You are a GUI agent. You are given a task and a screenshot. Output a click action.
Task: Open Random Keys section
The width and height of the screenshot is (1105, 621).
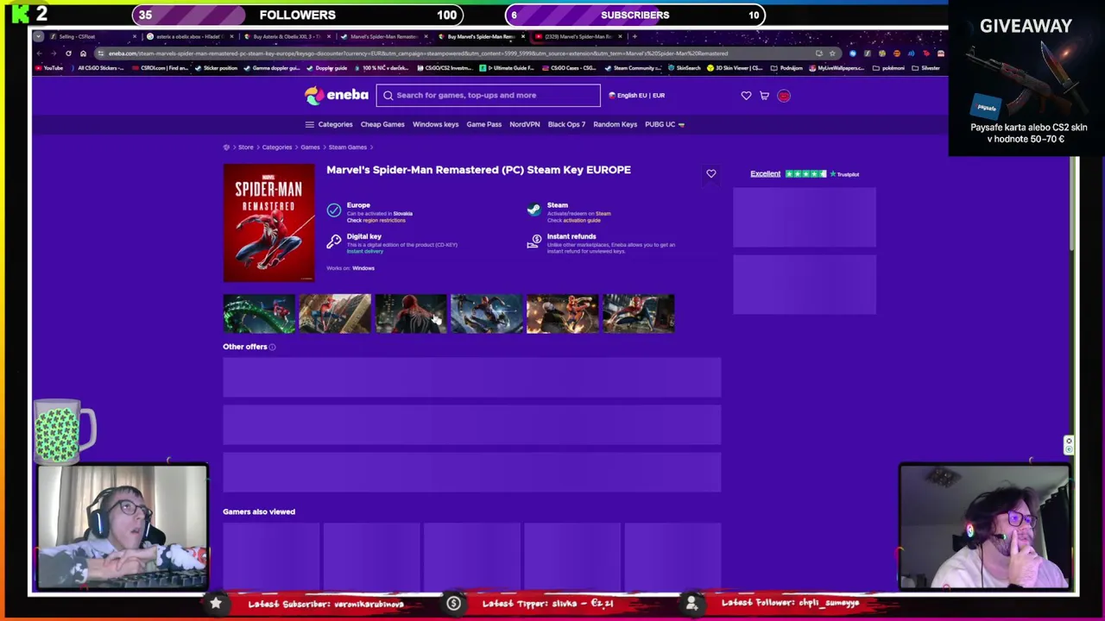pyautogui.click(x=615, y=124)
